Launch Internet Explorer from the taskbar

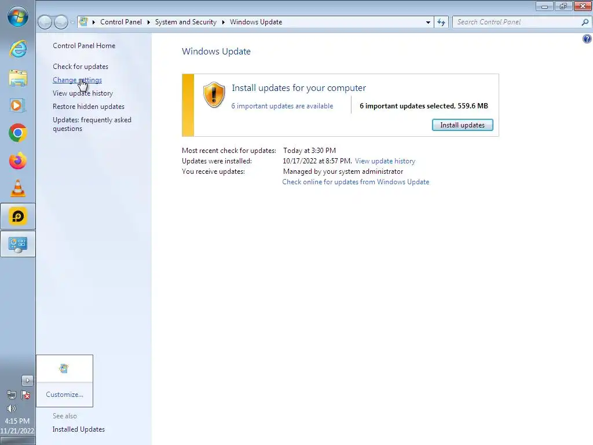18,49
